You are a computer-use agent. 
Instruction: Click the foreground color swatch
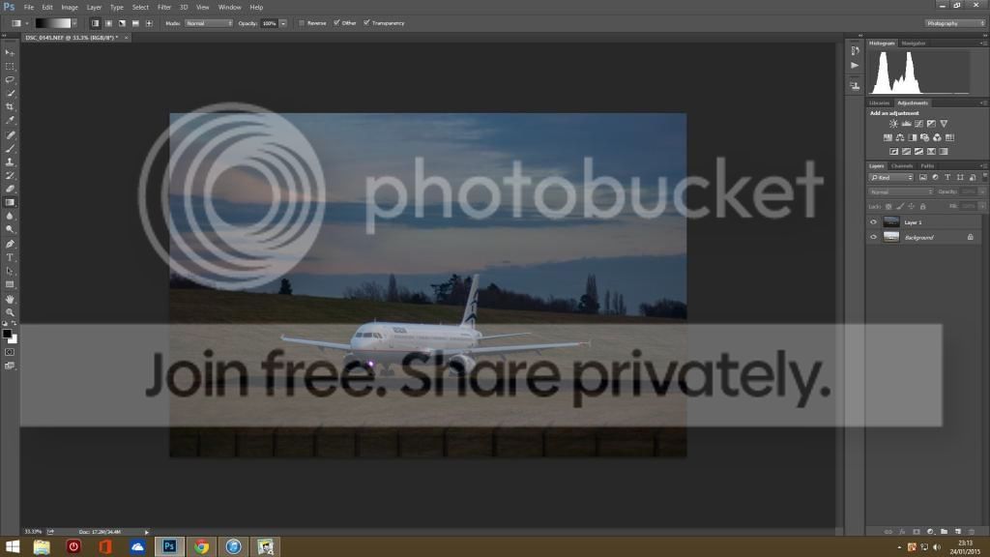coord(7,333)
